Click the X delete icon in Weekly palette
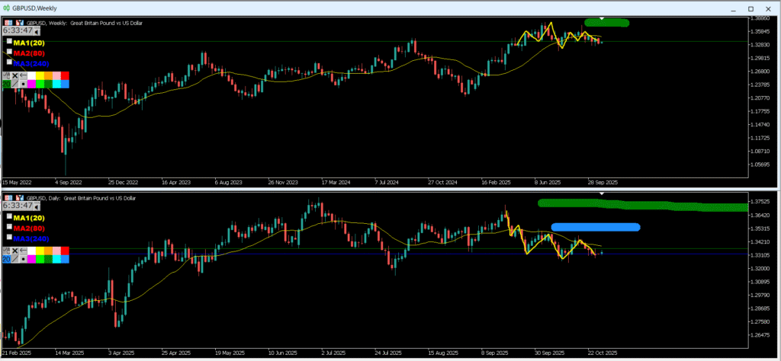The height and width of the screenshot is (361, 781). (15, 75)
